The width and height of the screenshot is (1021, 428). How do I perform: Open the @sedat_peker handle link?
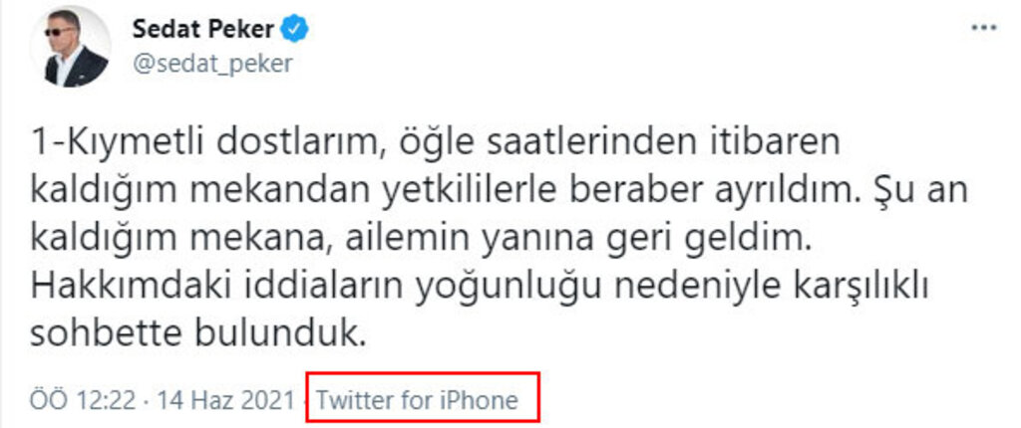(212, 64)
